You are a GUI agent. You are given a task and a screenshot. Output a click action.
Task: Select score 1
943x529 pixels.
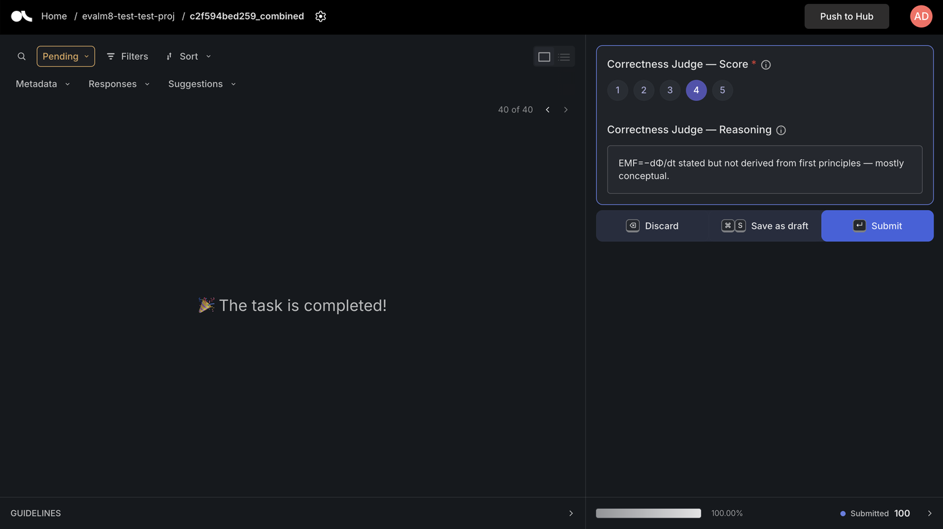point(618,90)
